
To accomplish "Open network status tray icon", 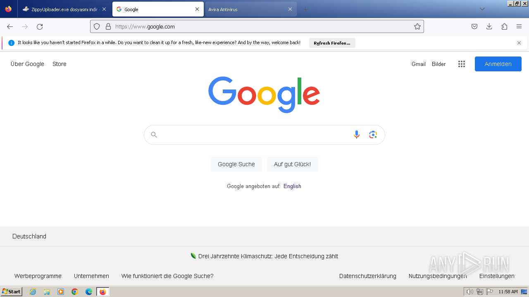I will click(480, 292).
